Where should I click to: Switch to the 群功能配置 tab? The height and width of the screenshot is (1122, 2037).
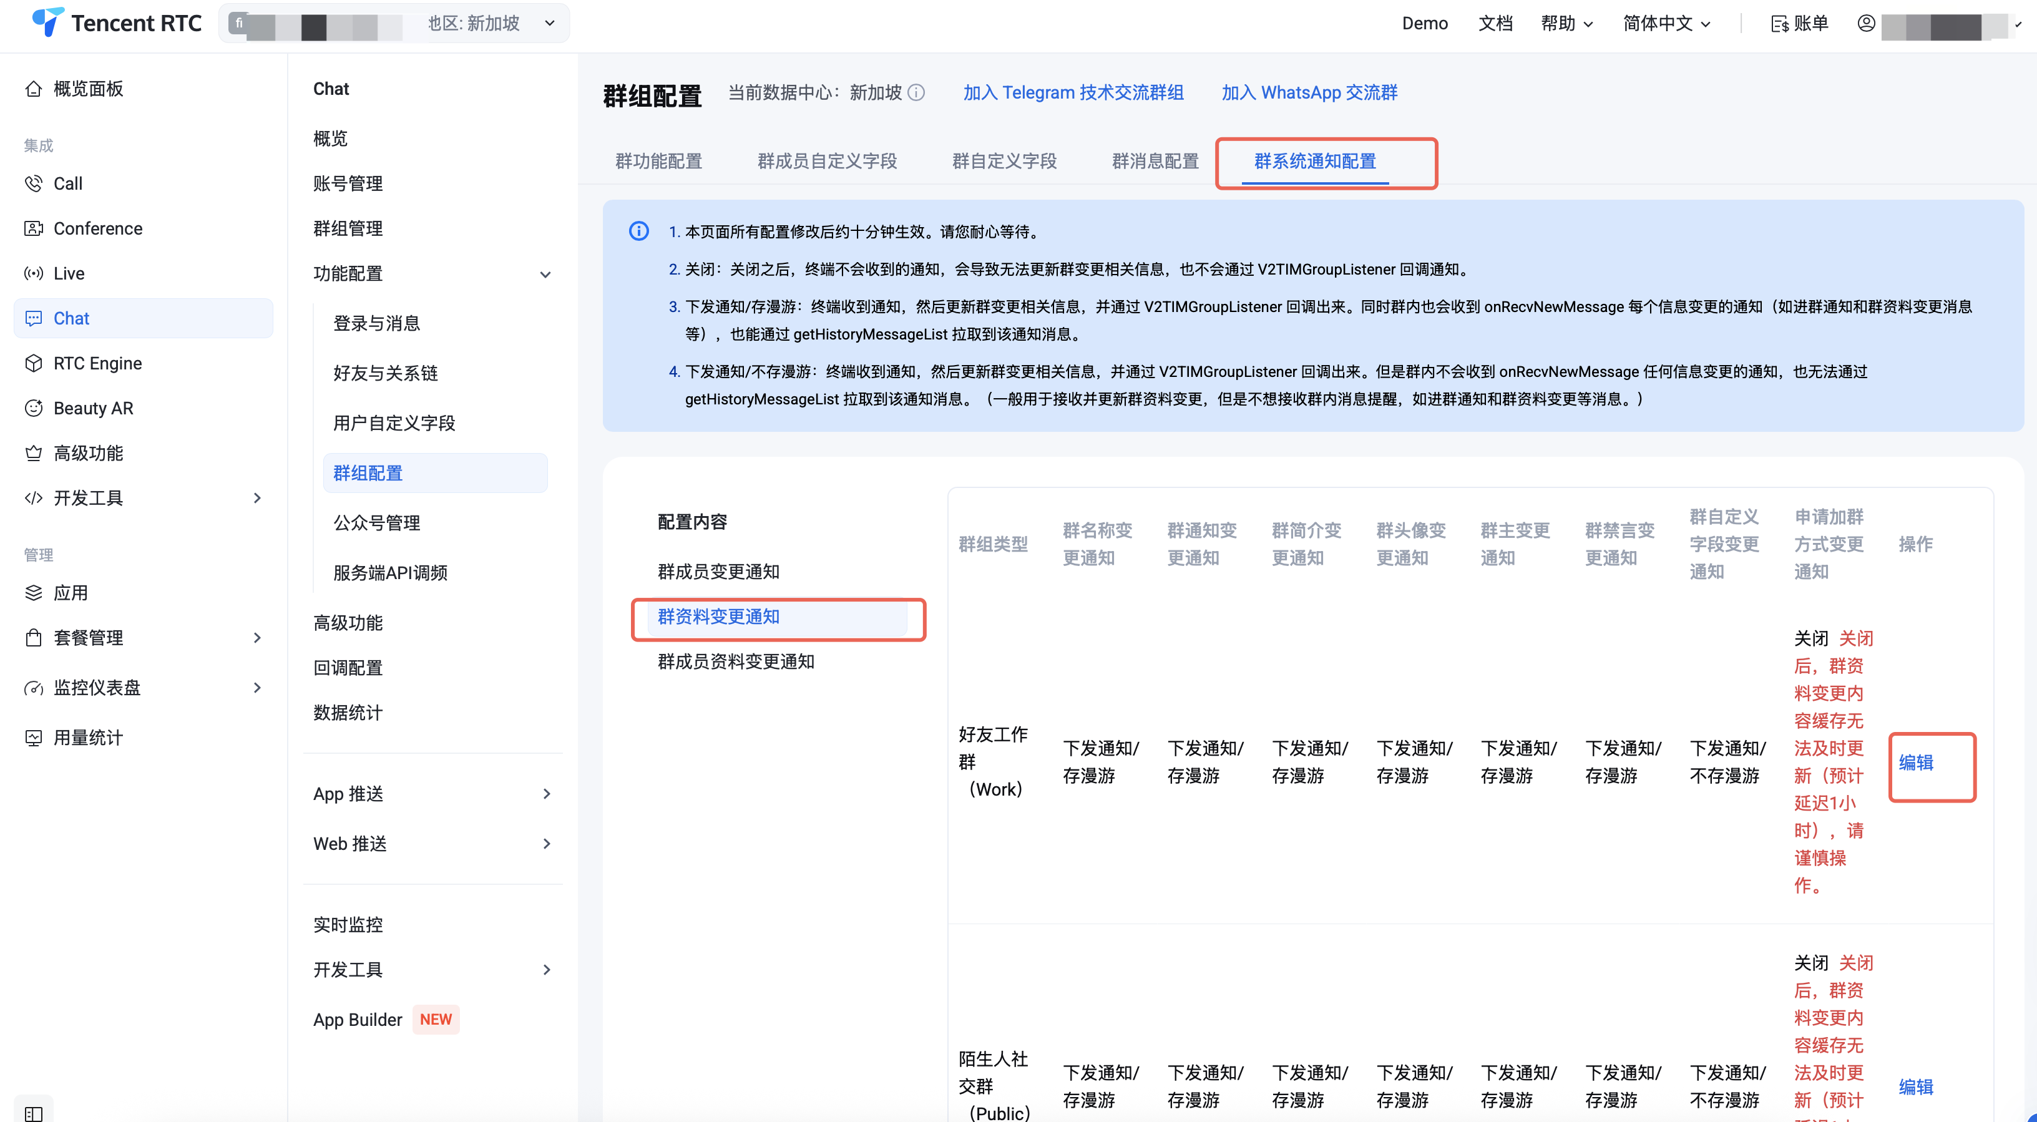point(658,161)
